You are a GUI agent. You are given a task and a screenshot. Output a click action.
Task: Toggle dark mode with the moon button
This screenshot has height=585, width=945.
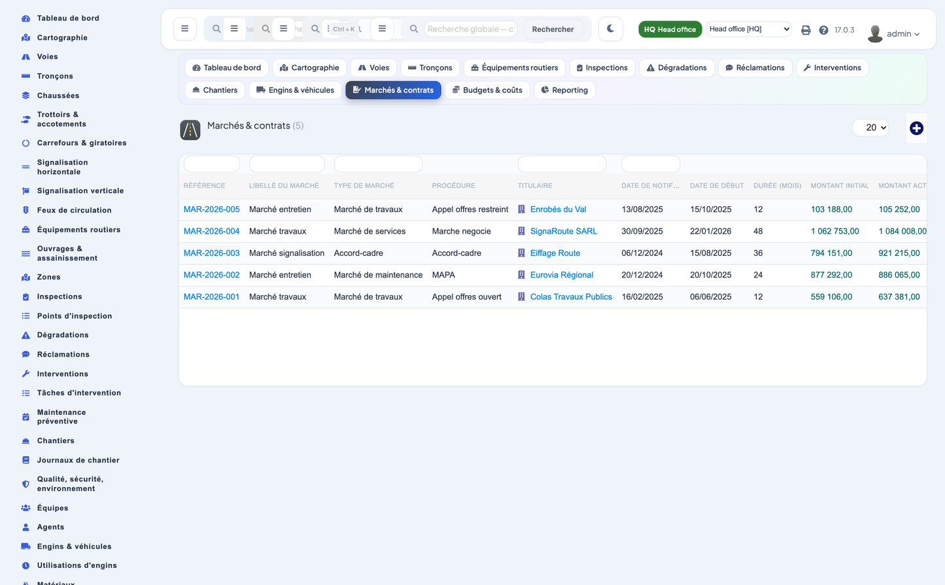[610, 29]
